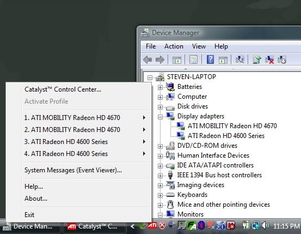Screen dimensions: 301x234
Task: Choose System Messages (Event Viewer)... entry
Action: pyautogui.click(x=86, y=170)
